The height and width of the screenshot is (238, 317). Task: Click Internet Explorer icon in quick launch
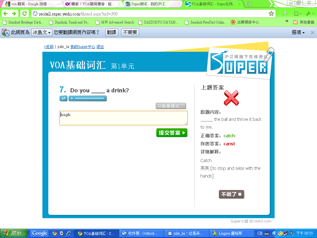tap(69, 233)
